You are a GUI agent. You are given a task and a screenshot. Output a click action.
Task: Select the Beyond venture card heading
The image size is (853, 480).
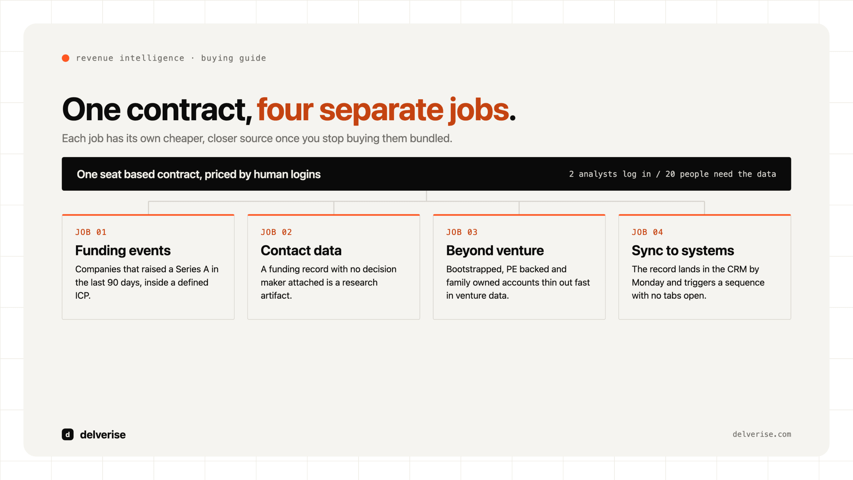click(x=495, y=251)
